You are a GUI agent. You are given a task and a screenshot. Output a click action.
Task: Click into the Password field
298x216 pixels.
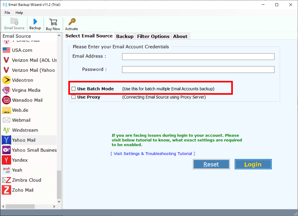pos(198,69)
